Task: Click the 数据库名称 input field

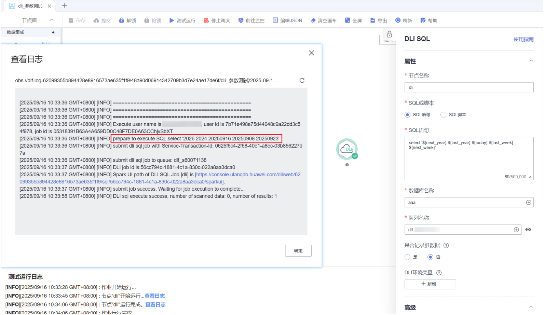Action: tap(469, 203)
